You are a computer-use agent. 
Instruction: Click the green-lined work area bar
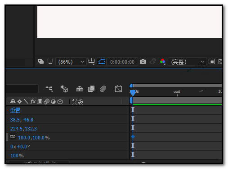pyautogui.click(x=177, y=101)
